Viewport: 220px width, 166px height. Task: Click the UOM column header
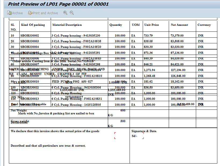click(x=136, y=25)
